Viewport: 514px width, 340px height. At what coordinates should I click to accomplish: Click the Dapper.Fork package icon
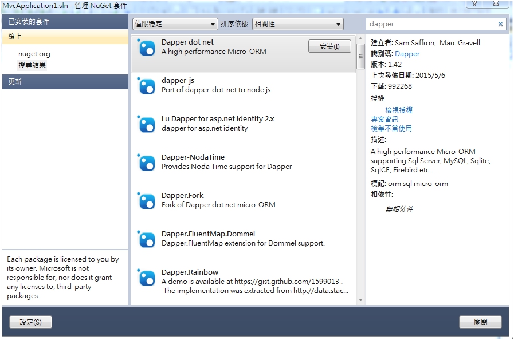[x=146, y=201]
